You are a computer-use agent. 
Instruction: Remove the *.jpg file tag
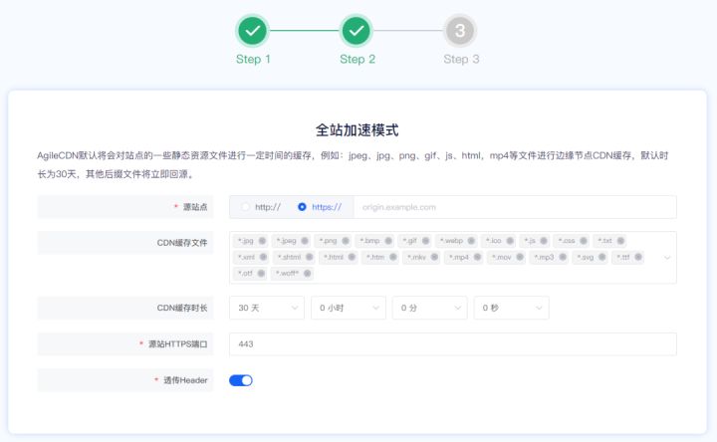pos(263,241)
